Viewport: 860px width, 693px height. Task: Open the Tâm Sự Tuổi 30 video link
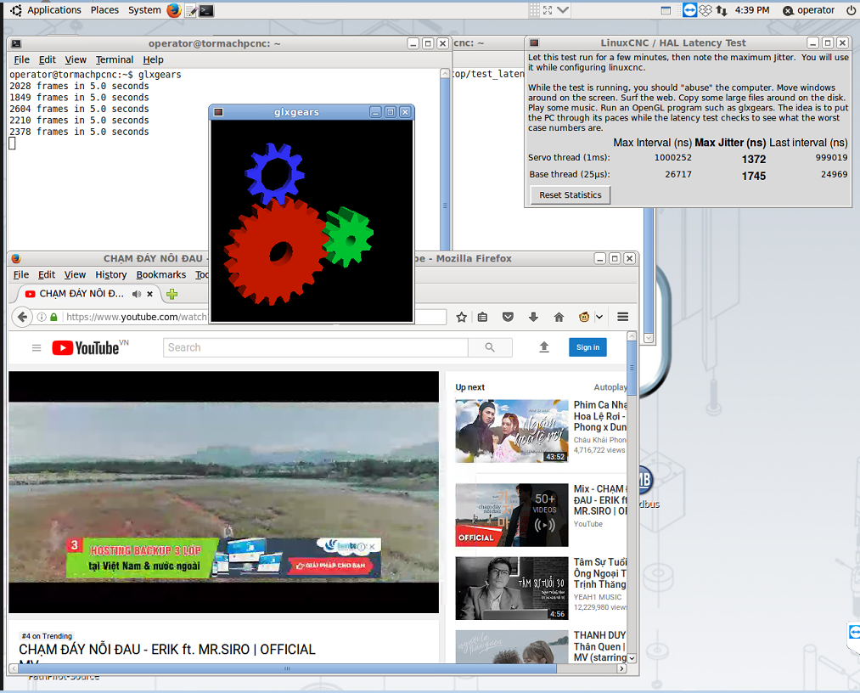pyautogui.click(x=600, y=573)
